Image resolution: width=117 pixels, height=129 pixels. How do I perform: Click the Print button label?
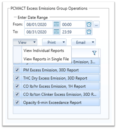pos(52,42)
